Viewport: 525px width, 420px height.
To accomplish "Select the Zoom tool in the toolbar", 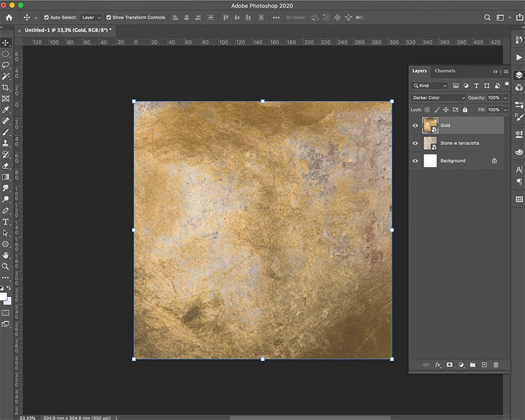I will coord(6,266).
